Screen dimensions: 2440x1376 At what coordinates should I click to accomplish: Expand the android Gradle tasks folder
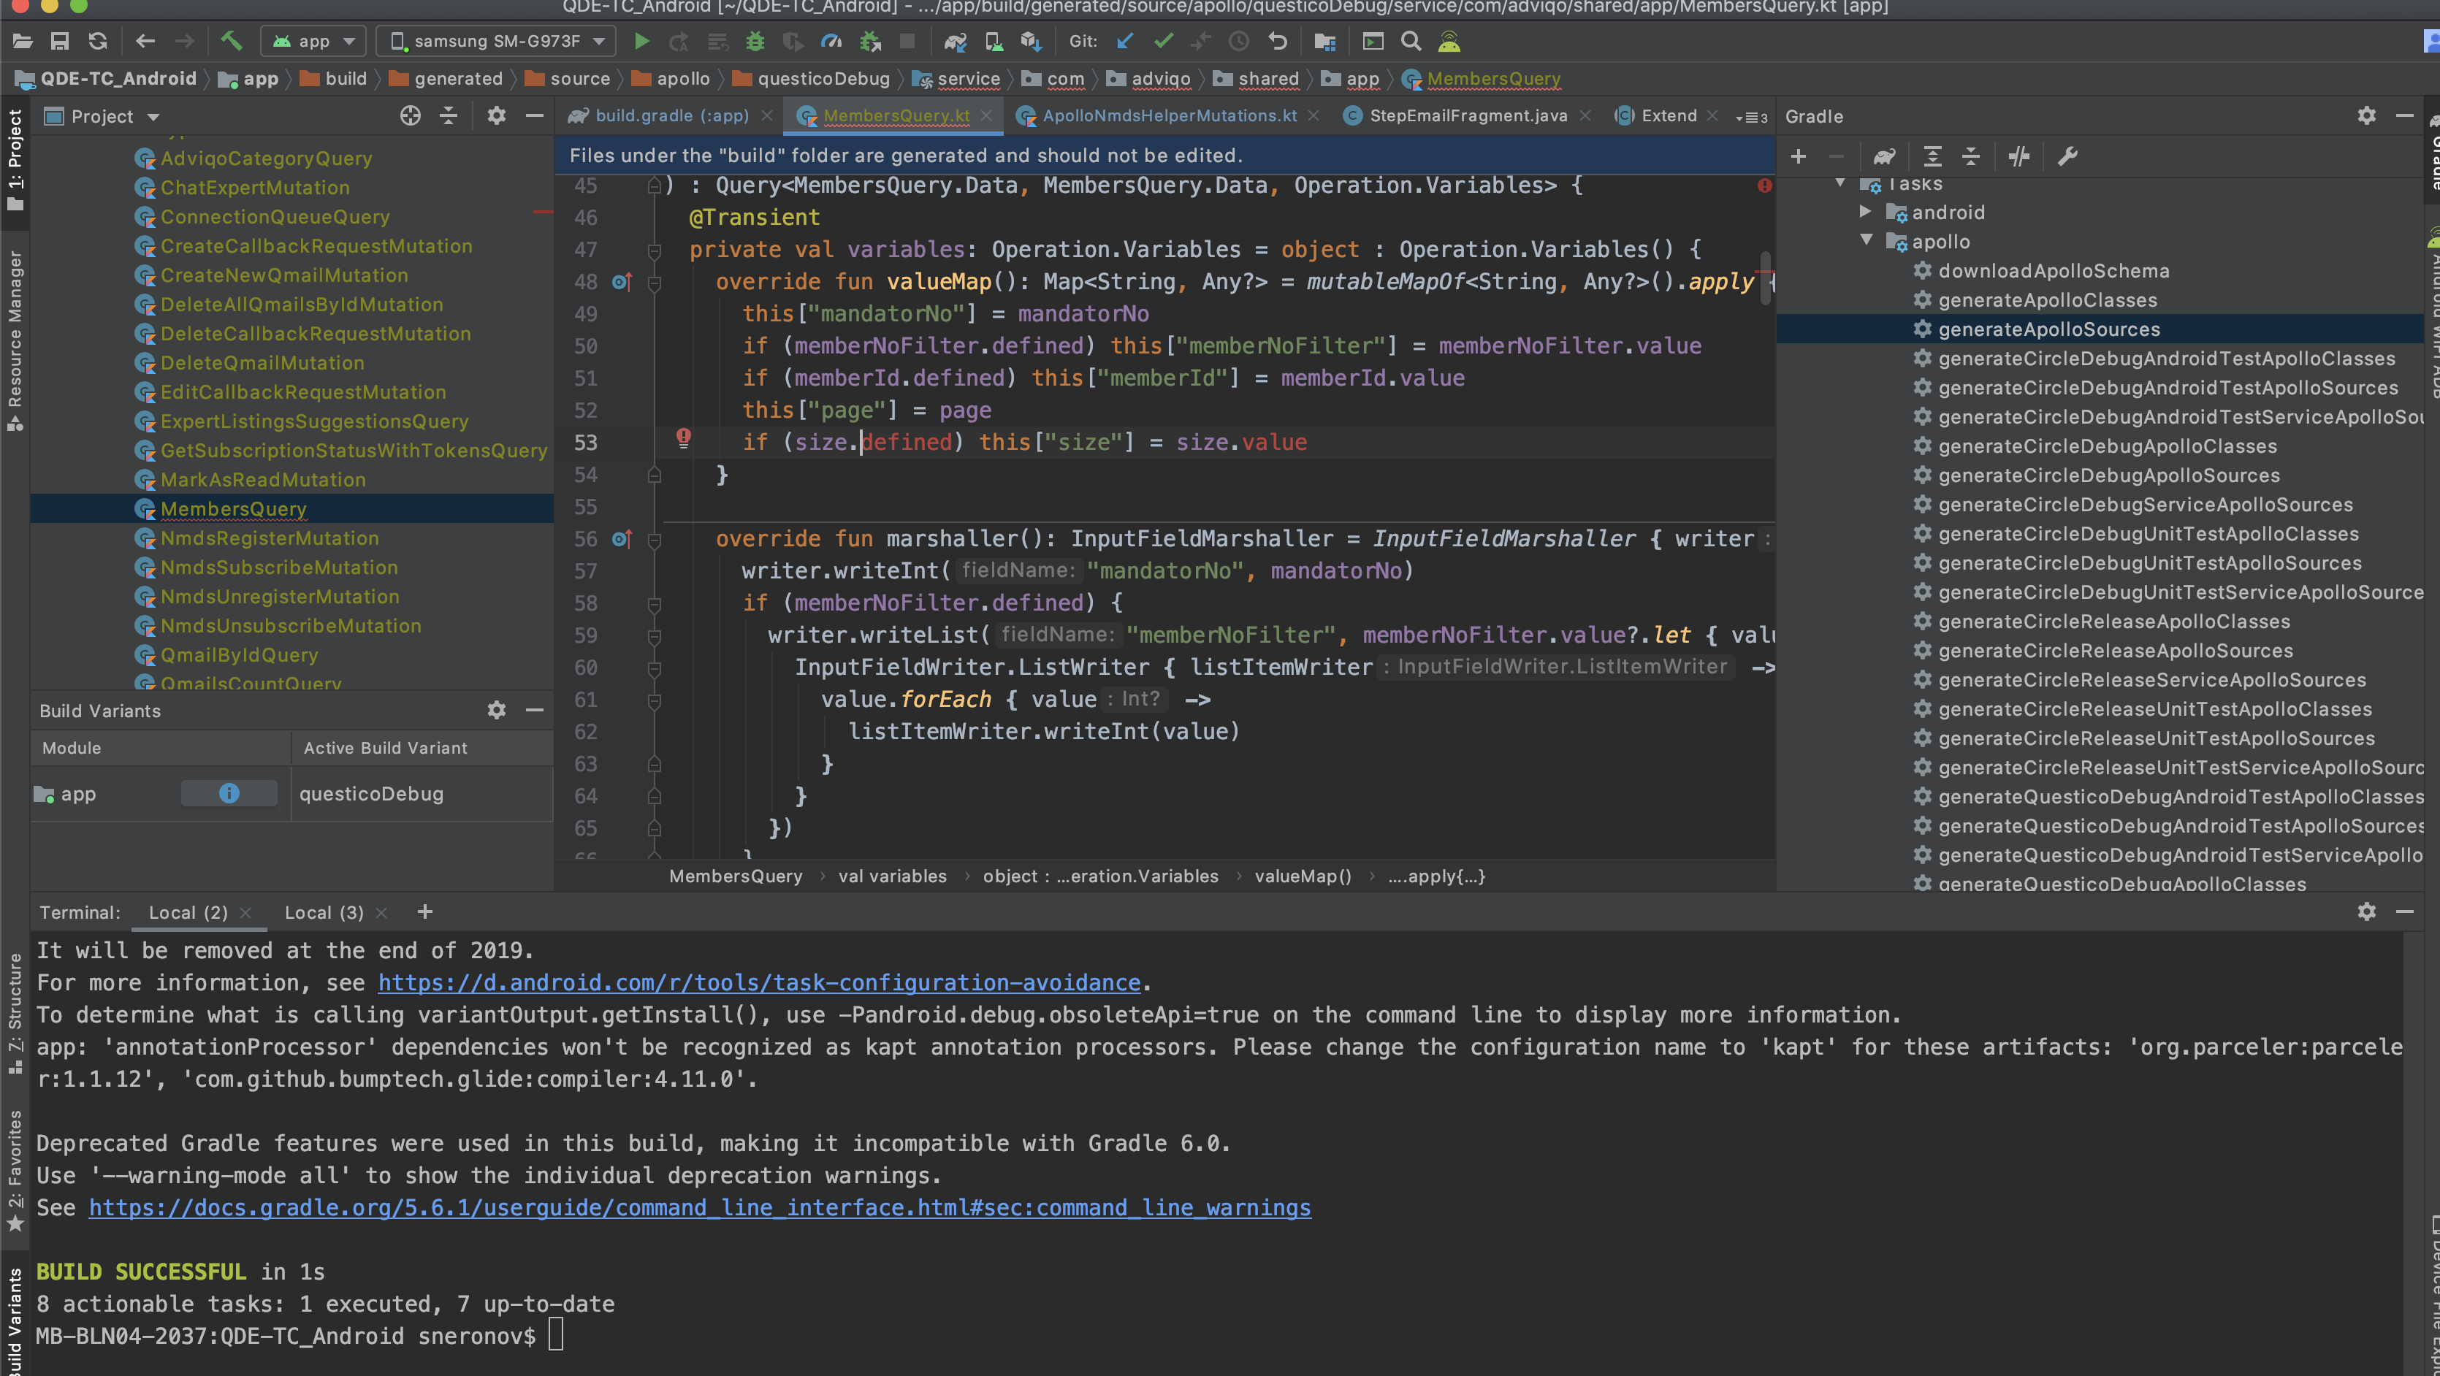pos(1864,212)
